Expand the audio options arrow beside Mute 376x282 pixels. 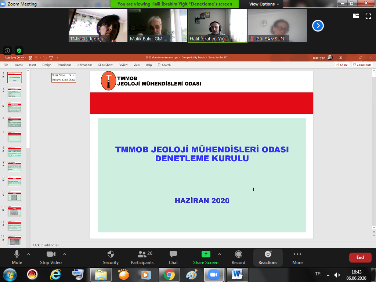pos(29,254)
